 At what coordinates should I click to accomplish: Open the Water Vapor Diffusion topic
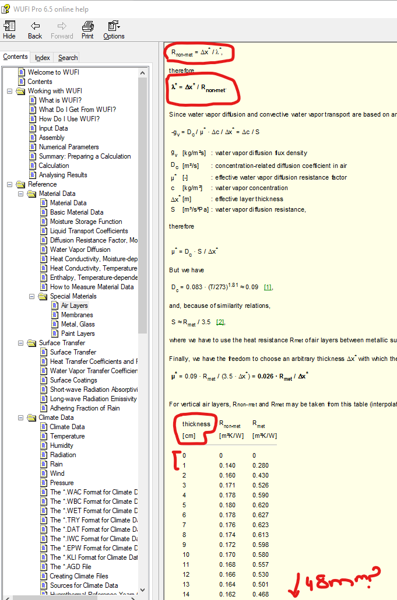pyautogui.click(x=80, y=250)
